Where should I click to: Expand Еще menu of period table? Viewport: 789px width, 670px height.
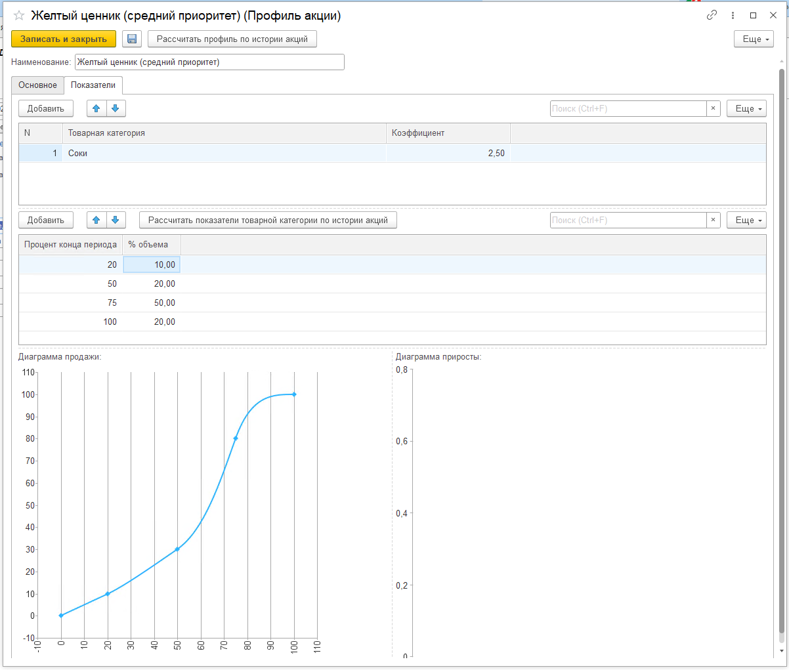pyautogui.click(x=746, y=220)
